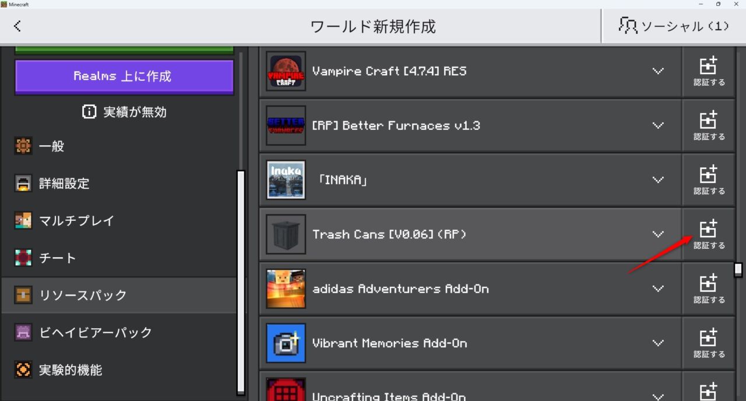Select the リソースパック tab
The width and height of the screenshot is (746, 401).
pyautogui.click(x=119, y=296)
